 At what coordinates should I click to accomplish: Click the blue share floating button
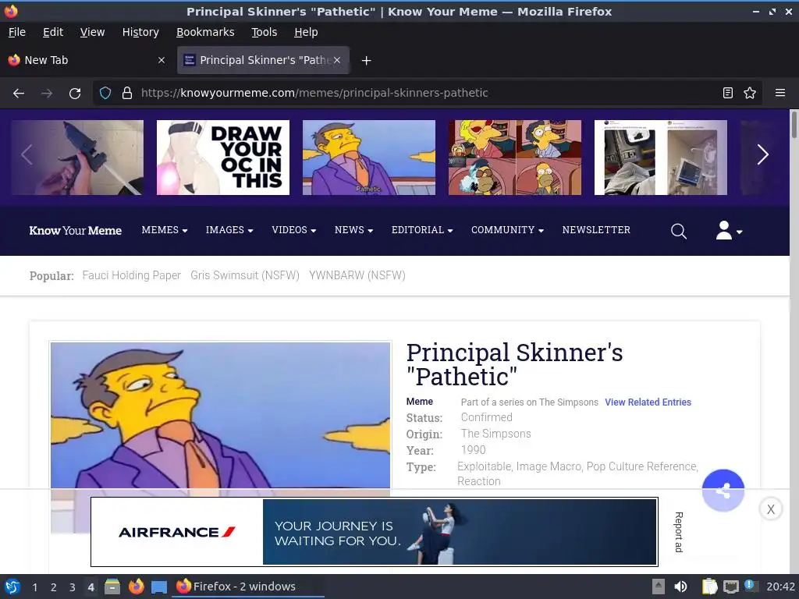click(723, 491)
